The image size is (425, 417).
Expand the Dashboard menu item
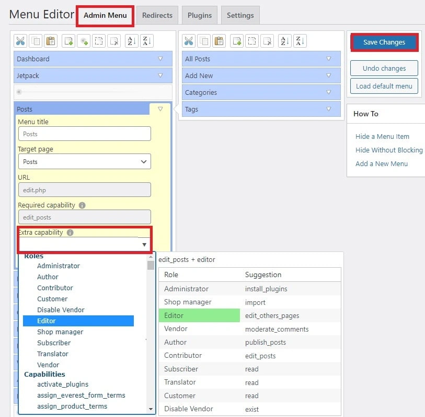click(160, 59)
